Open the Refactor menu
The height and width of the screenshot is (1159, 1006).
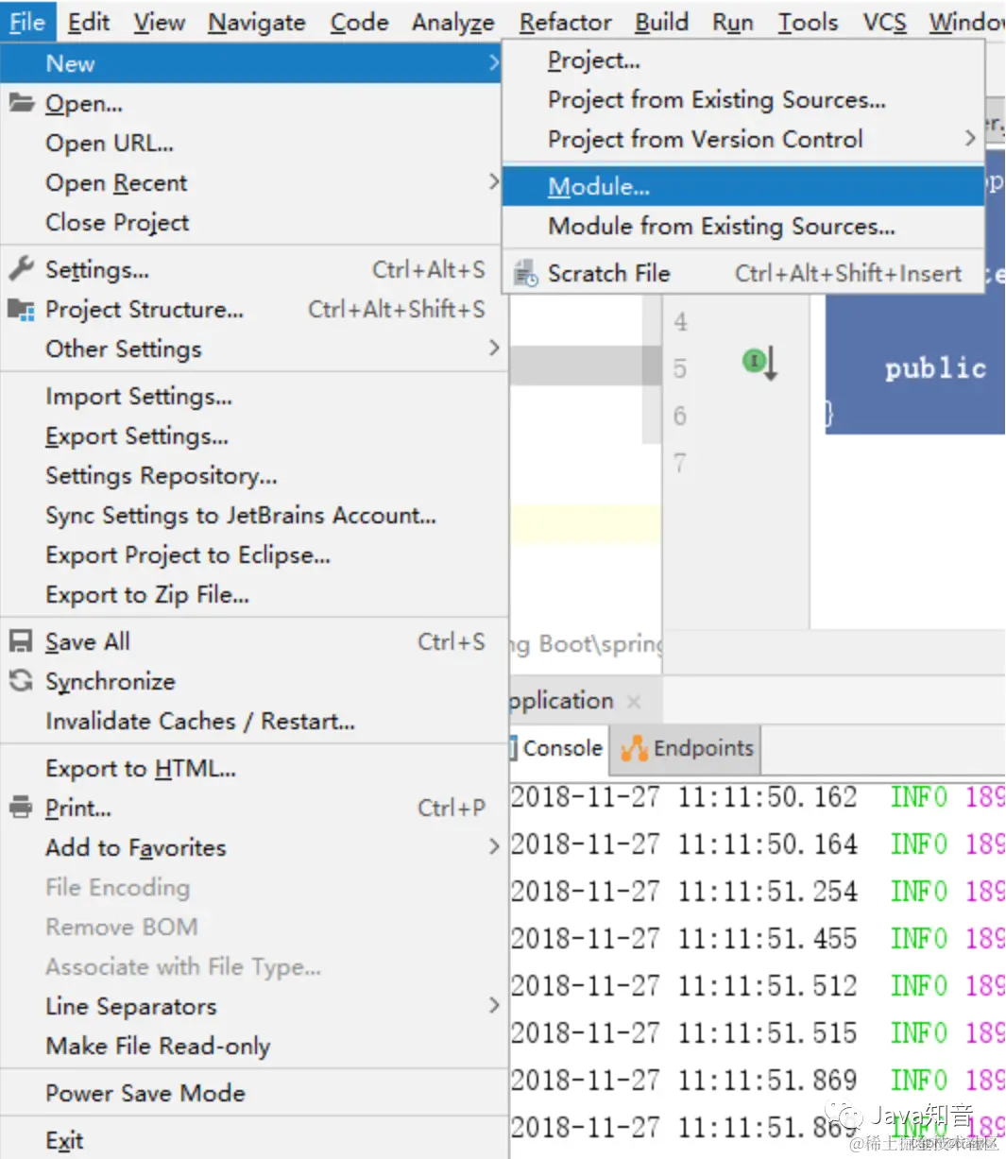click(566, 22)
